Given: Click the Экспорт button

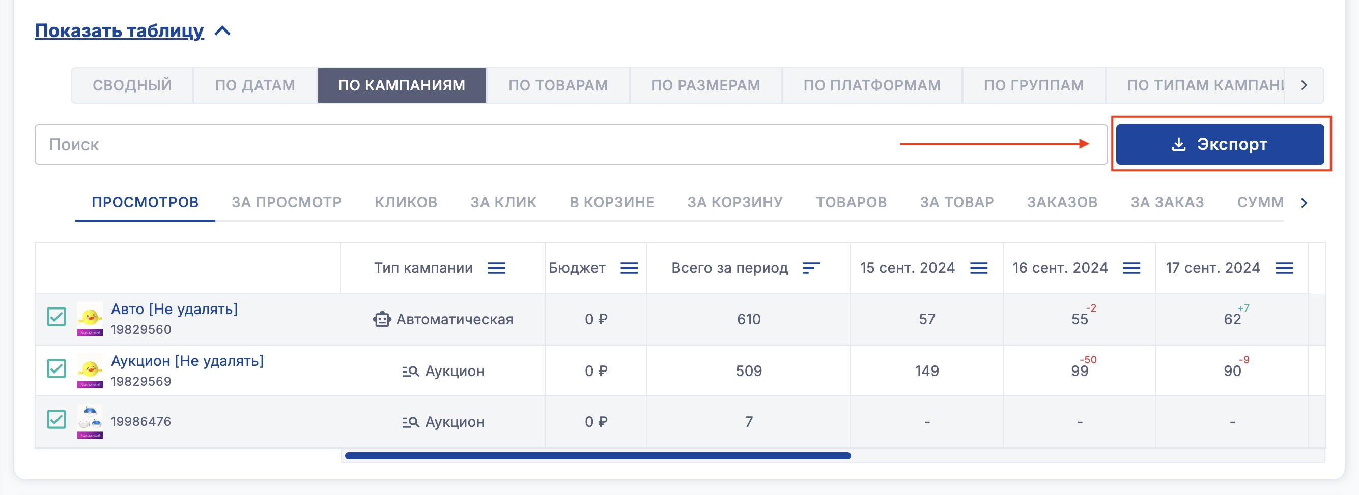Looking at the screenshot, I should click(1219, 144).
